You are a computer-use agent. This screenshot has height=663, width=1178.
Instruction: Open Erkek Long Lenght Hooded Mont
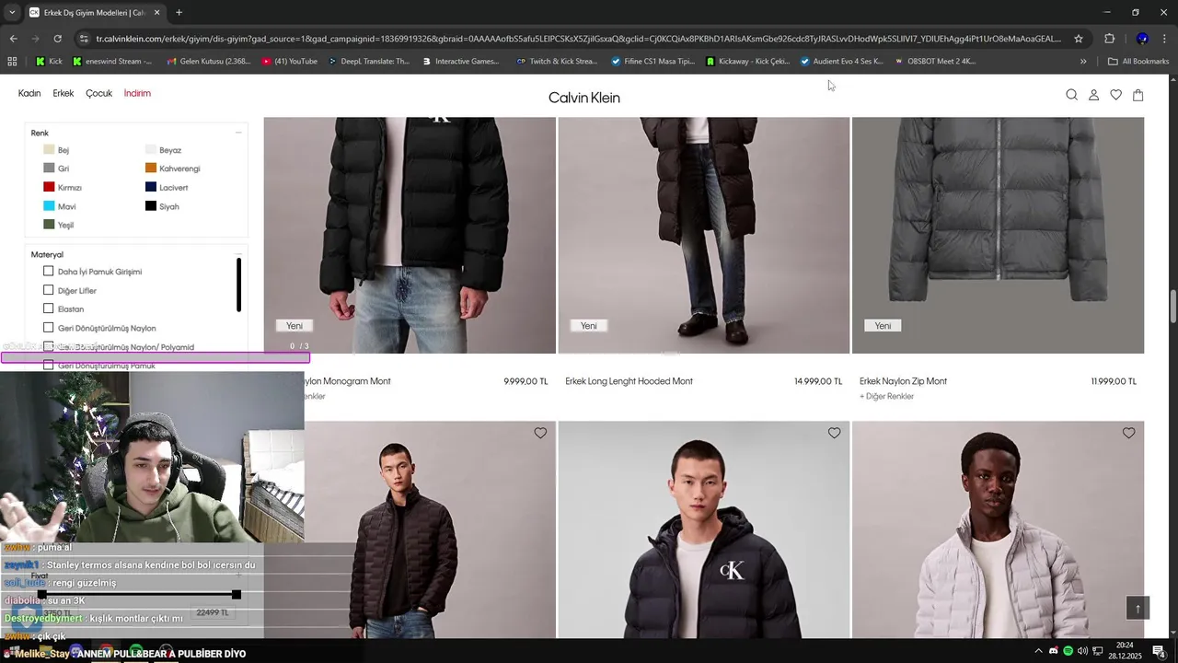[x=629, y=381]
